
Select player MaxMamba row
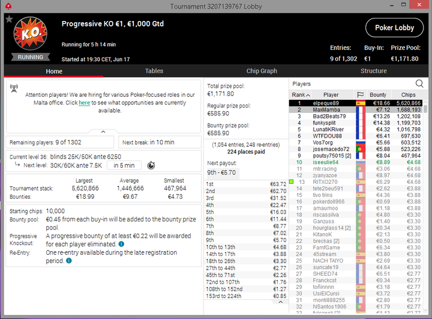pos(355,110)
